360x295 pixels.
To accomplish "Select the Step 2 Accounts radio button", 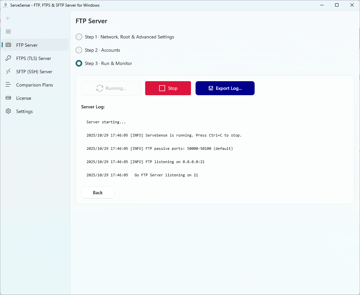I will [79, 50].
